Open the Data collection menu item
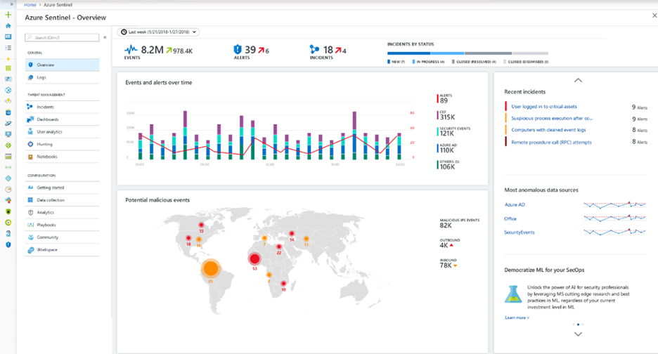 [62, 200]
